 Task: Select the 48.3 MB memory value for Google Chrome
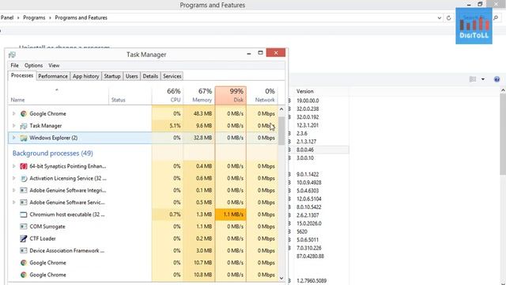pos(202,114)
